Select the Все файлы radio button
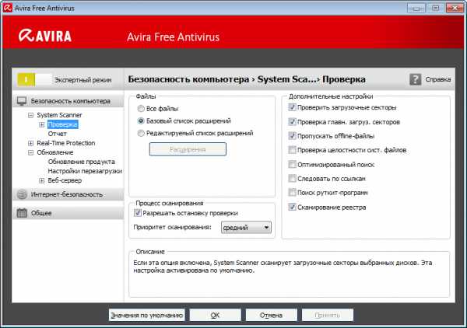467x328 pixels. point(141,109)
